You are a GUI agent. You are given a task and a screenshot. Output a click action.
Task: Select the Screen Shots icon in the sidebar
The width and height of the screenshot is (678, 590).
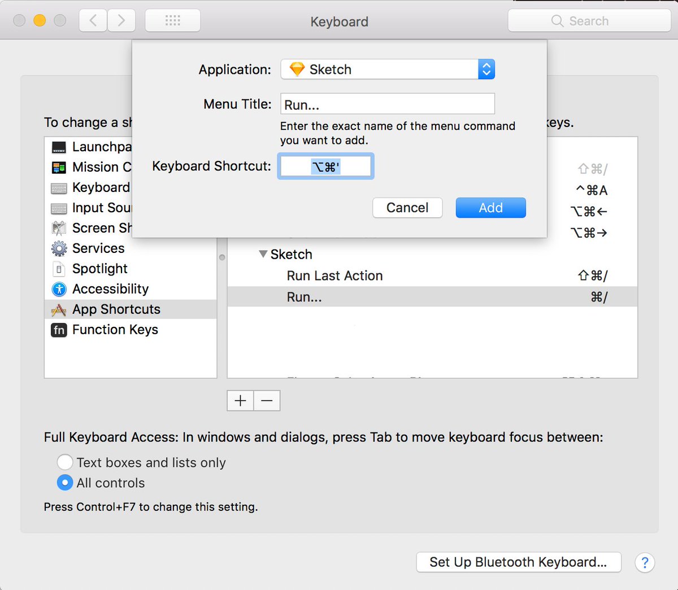[59, 228]
